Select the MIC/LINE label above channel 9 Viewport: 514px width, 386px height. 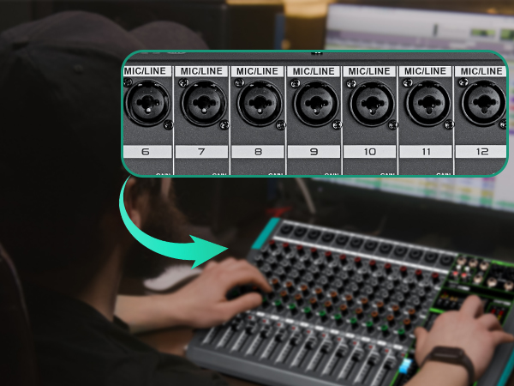coord(314,71)
